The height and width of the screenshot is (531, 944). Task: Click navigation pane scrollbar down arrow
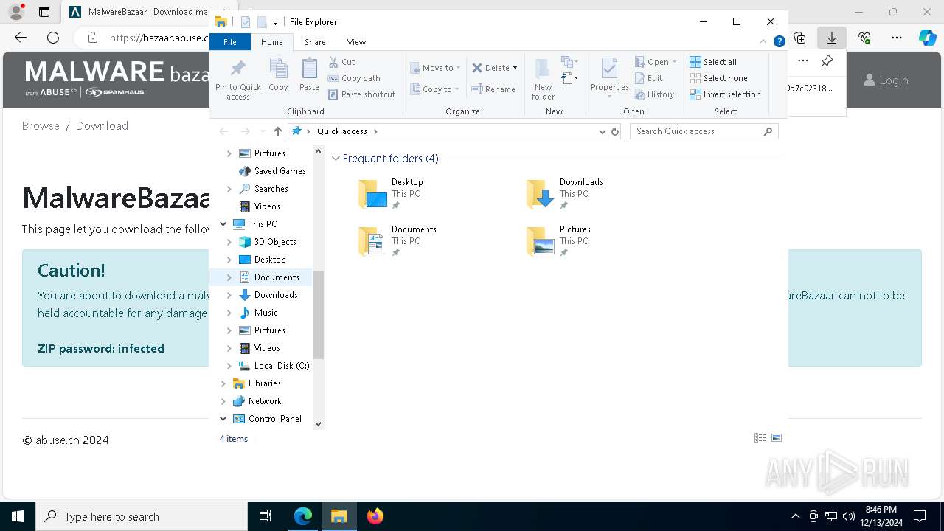pyautogui.click(x=318, y=424)
